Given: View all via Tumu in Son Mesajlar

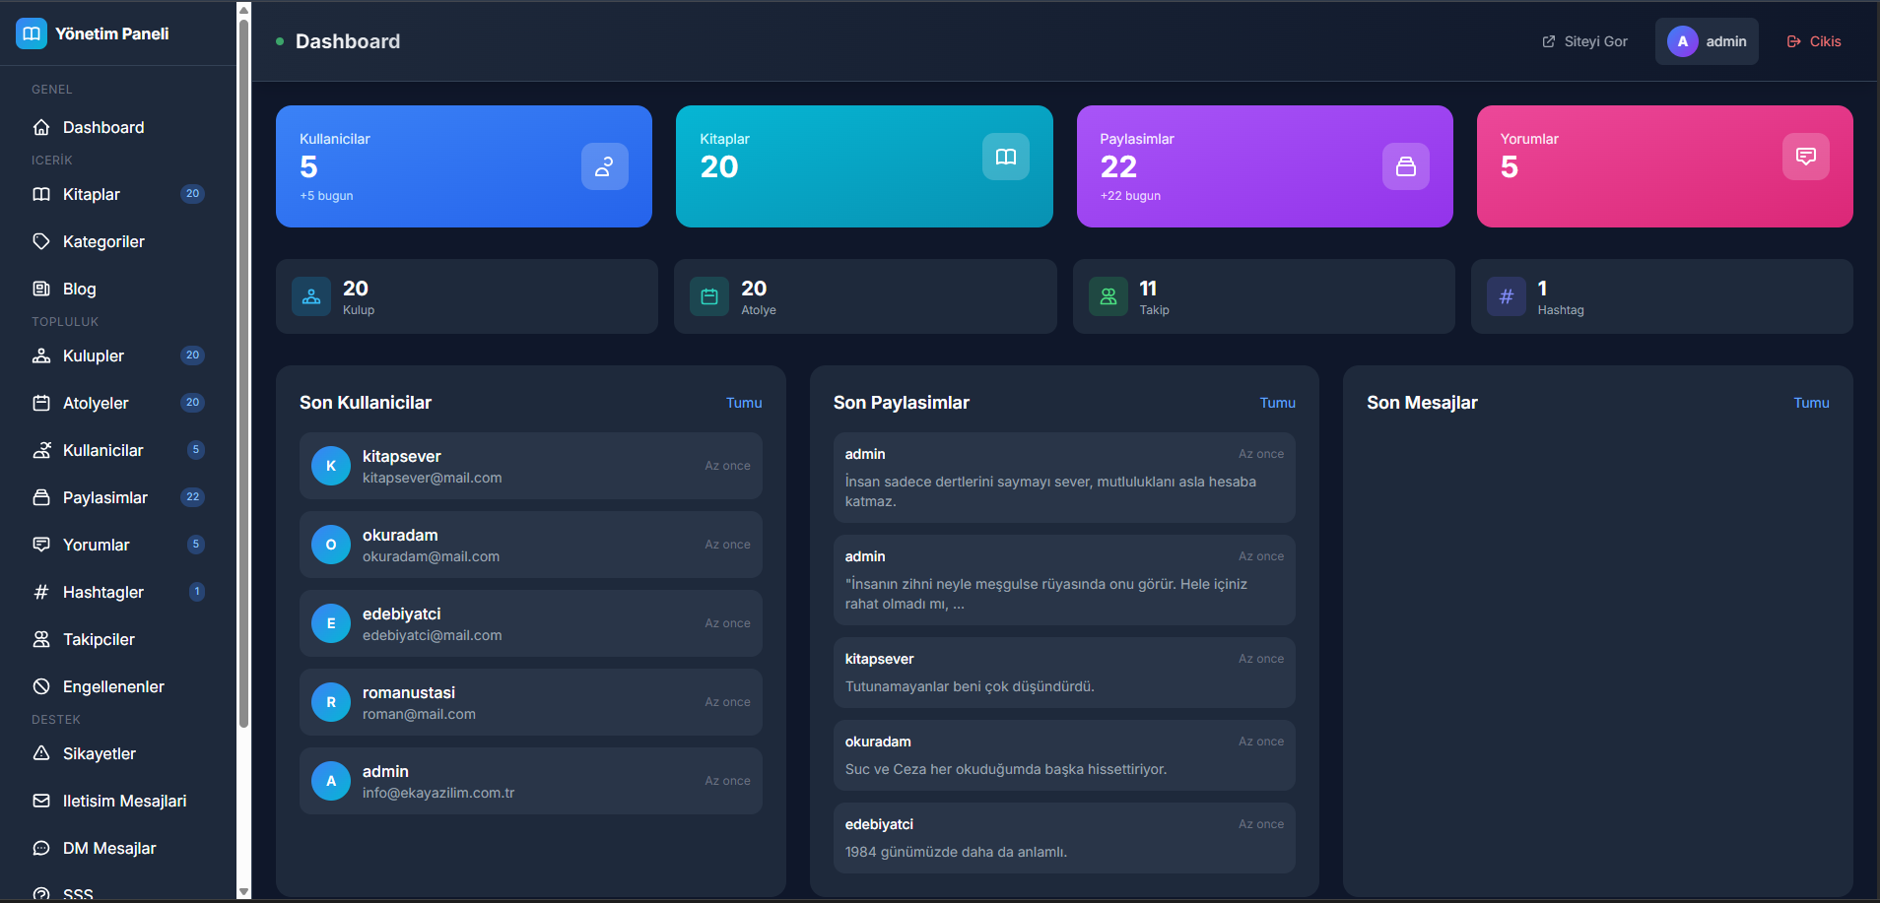Looking at the screenshot, I should 1811,403.
